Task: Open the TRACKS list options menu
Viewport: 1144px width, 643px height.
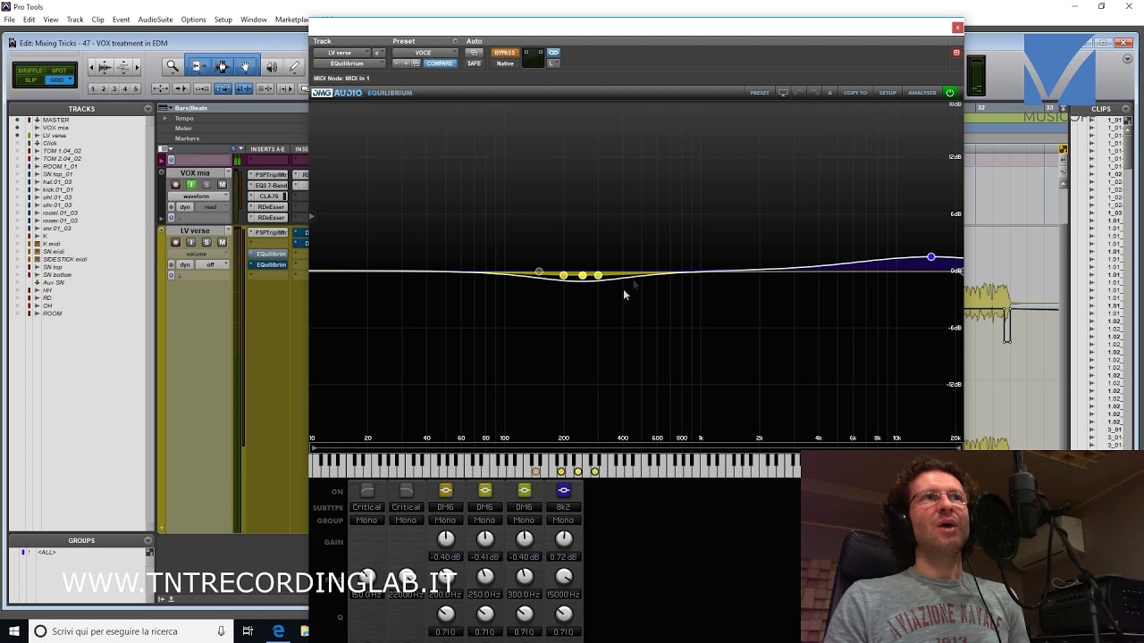Action: click(147, 109)
